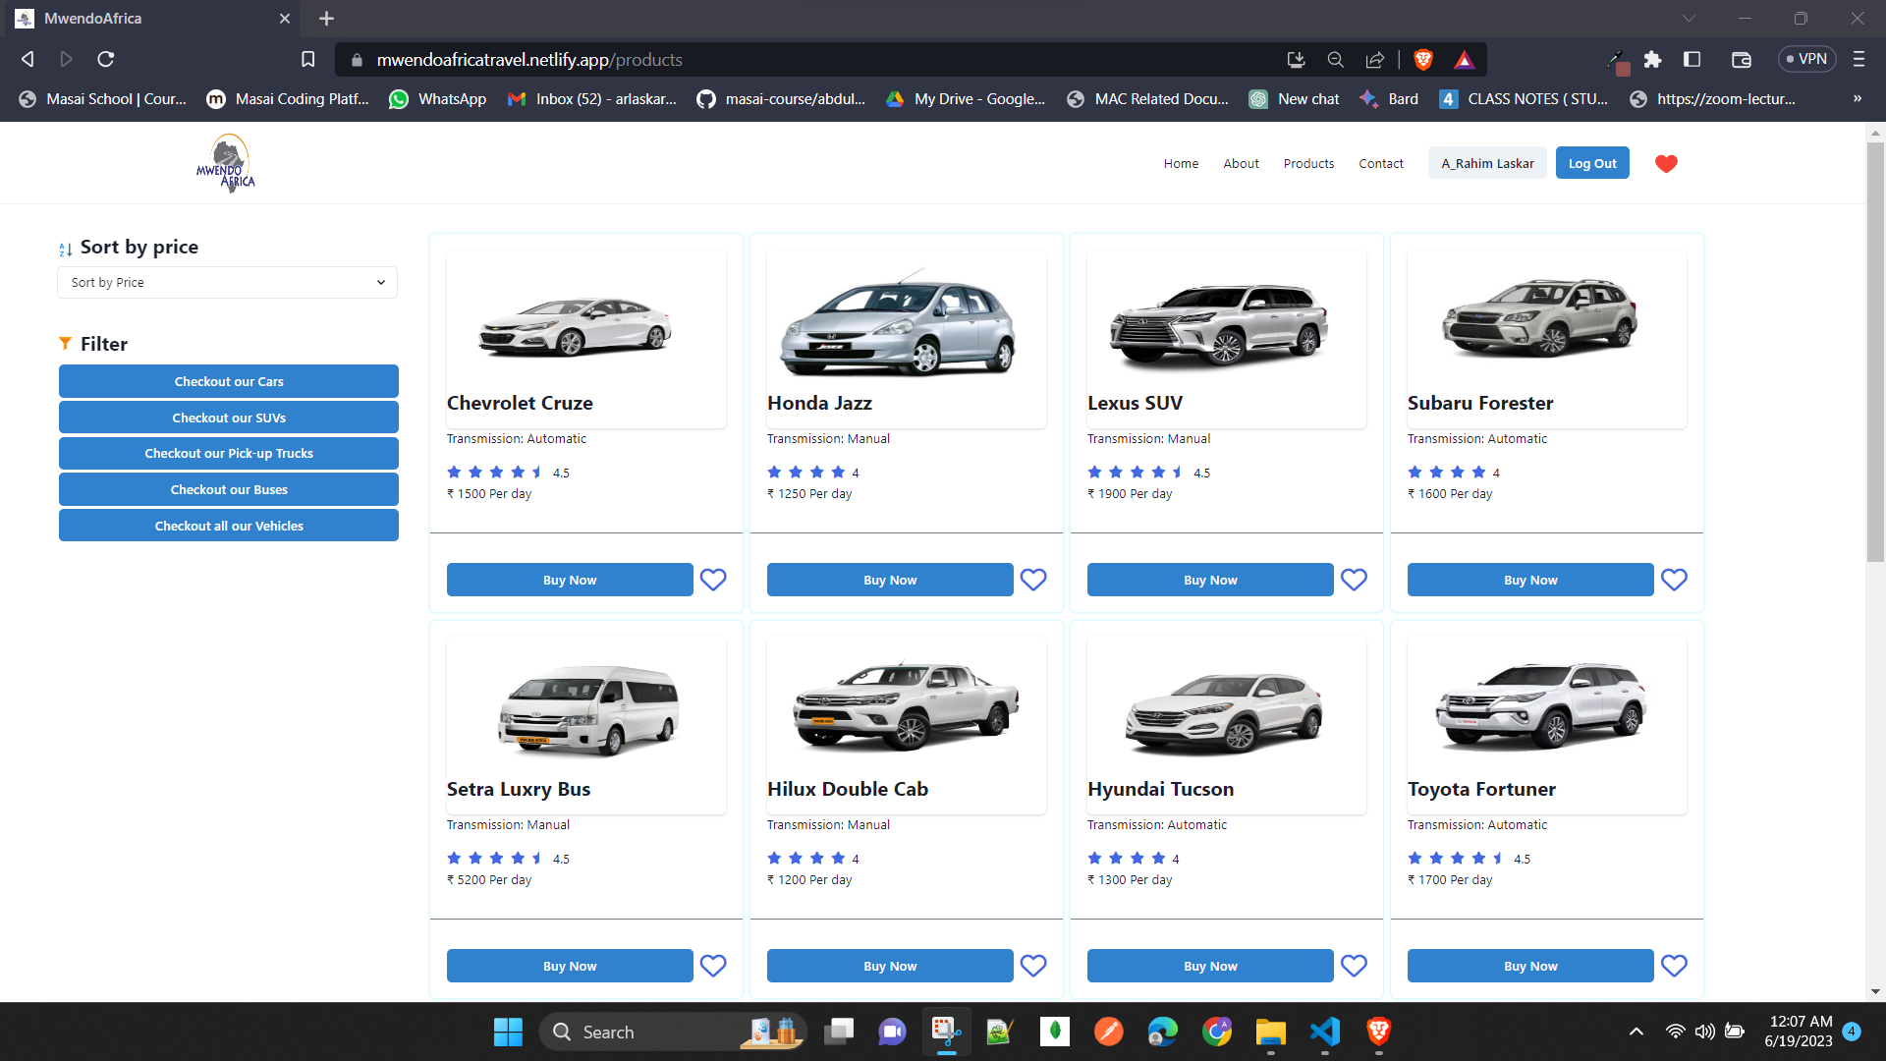Reload the page with the refresh icon
Viewport: 1886px width, 1061px height.
[106, 60]
